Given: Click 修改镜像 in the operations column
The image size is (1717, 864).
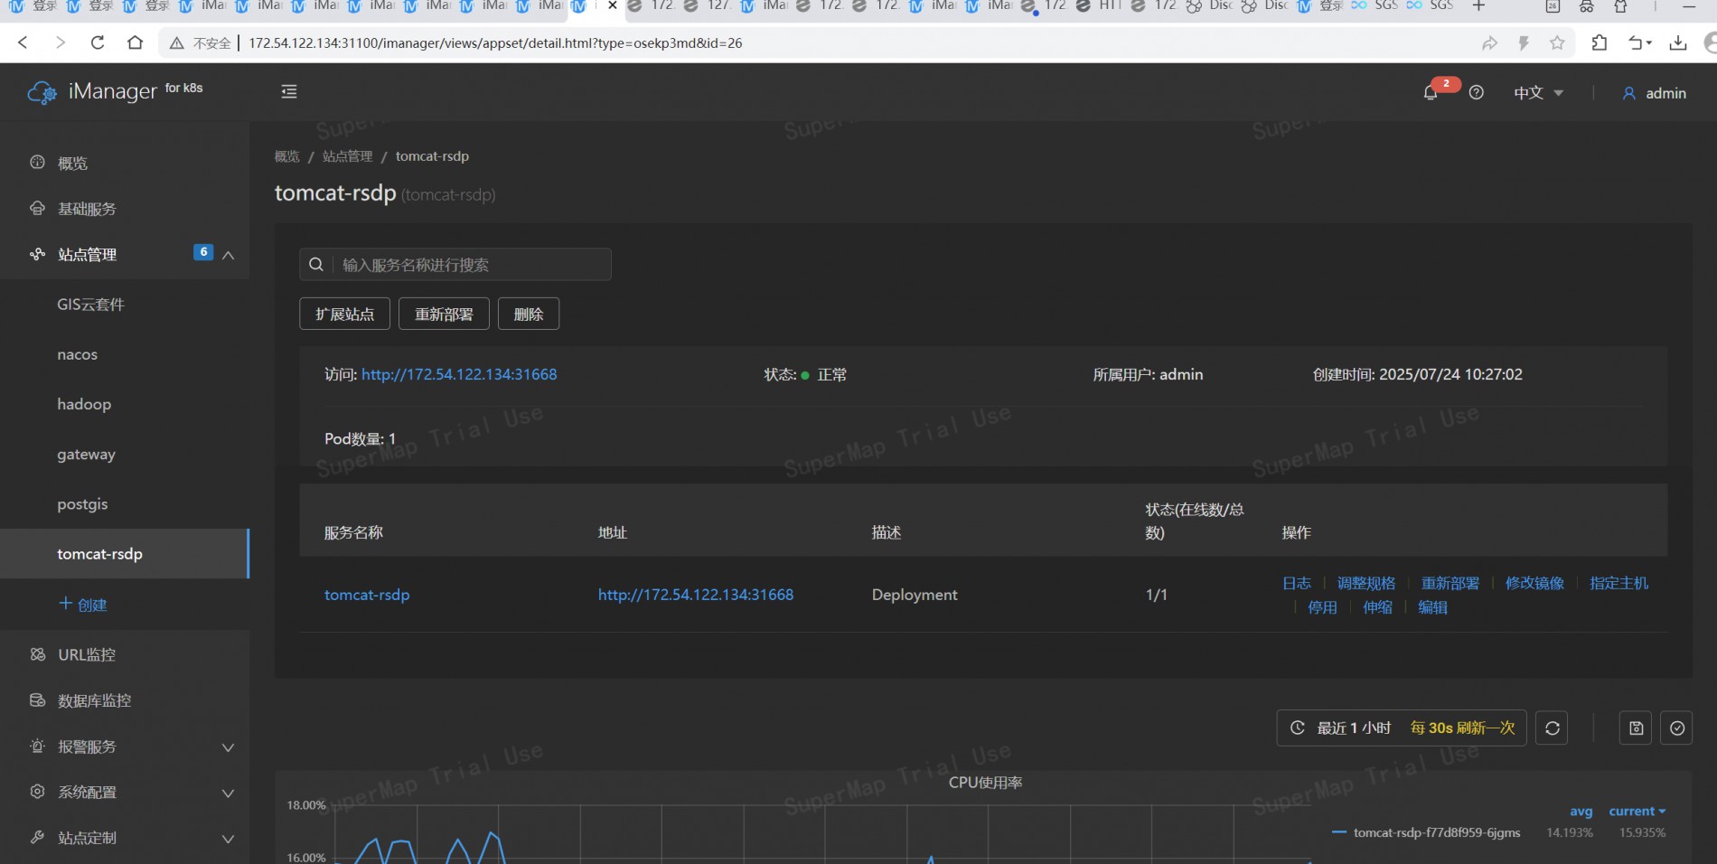Looking at the screenshot, I should pyautogui.click(x=1534, y=583).
